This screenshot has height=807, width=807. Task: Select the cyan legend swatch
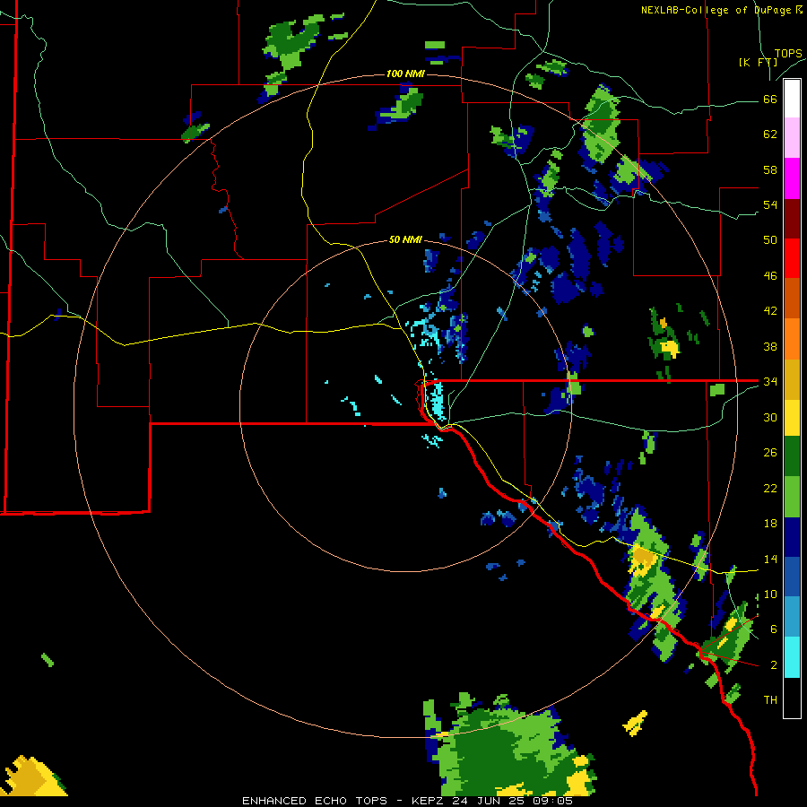(x=792, y=657)
